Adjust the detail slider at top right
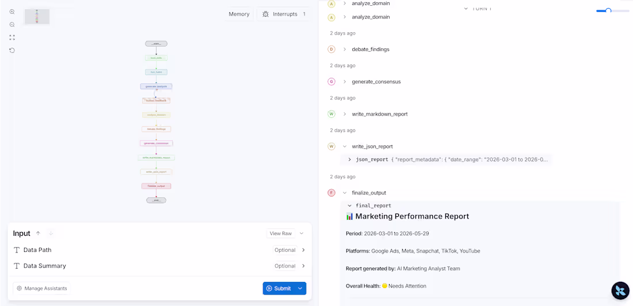Screen dimensions: 633x306 coord(608,11)
